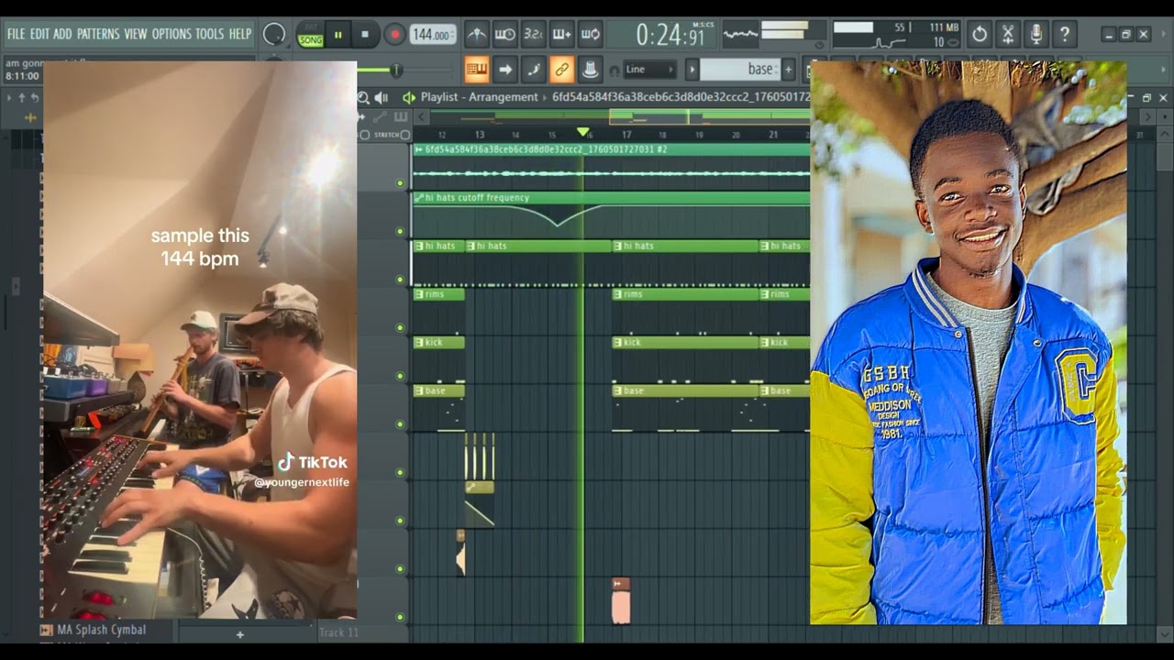Viewport: 1174px width, 660px height.
Task: Select the piano keys tool in playlist toolbar
Action: tap(401, 116)
